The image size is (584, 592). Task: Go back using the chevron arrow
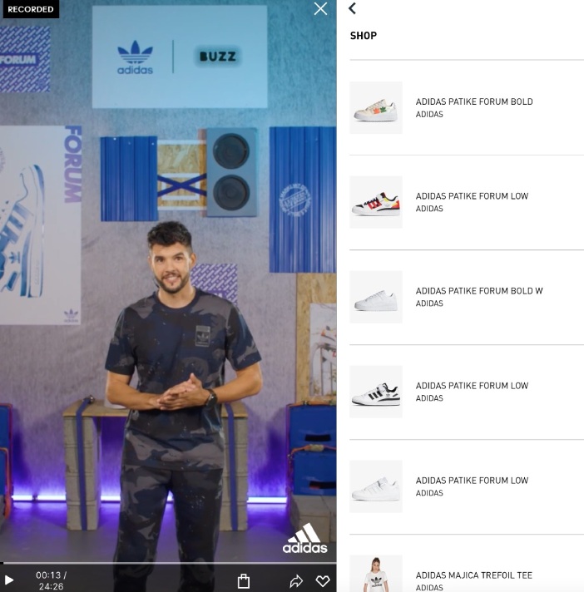[x=352, y=8]
